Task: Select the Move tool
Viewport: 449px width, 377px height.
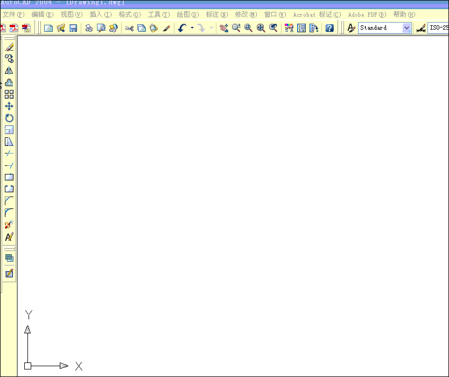Action: 9,106
